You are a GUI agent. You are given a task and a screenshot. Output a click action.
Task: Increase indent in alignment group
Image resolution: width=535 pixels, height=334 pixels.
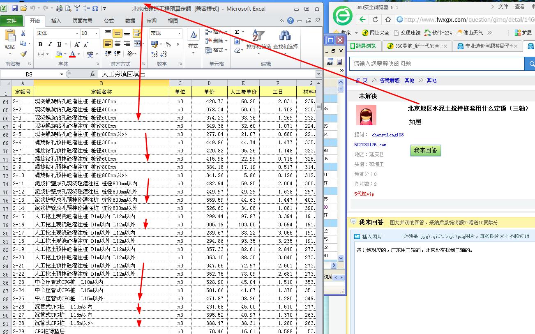click(118, 54)
